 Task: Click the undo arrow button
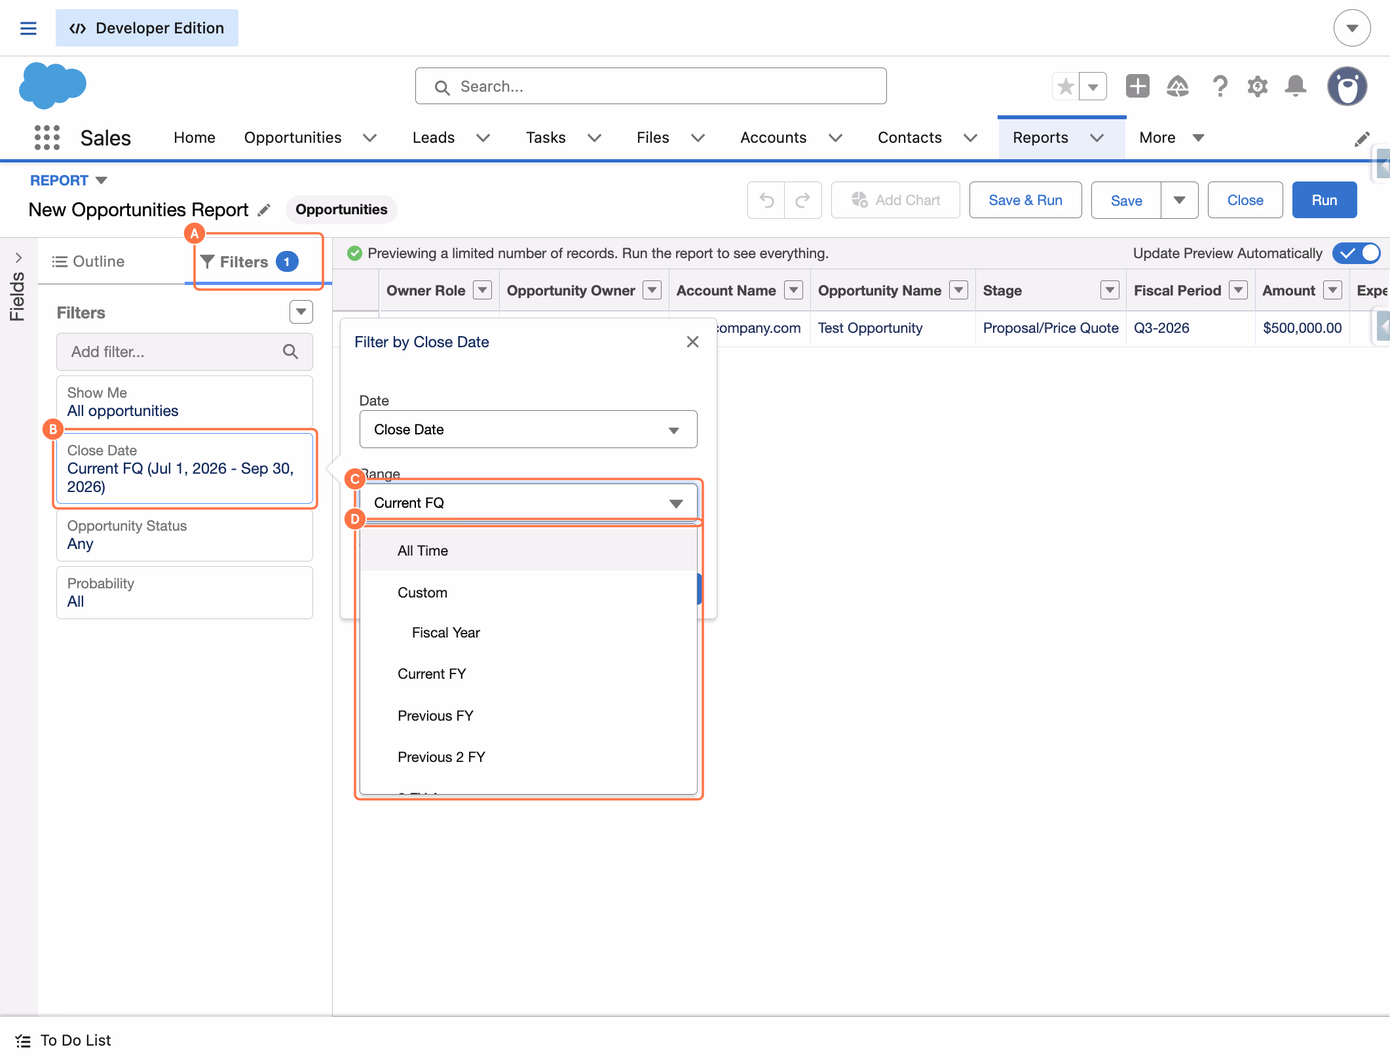click(766, 200)
